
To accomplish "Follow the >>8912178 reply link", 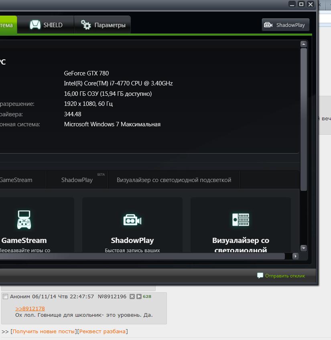I will (x=30, y=308).
